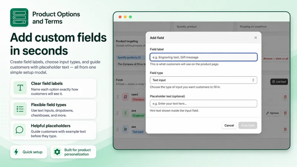Click the checkbox type icon beside 'need'

pyautogui.click(x=125, y=97)
